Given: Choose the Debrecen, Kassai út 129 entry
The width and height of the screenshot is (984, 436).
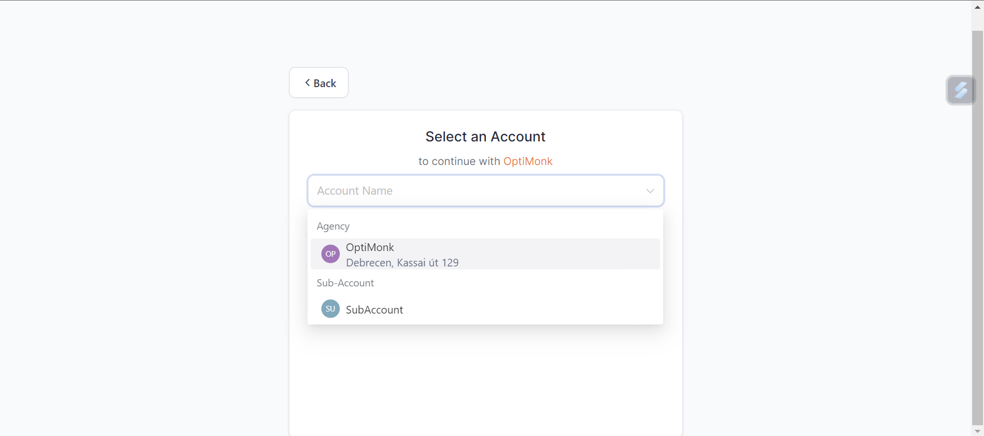Looking at the screenshot, I should click(402, 263).
